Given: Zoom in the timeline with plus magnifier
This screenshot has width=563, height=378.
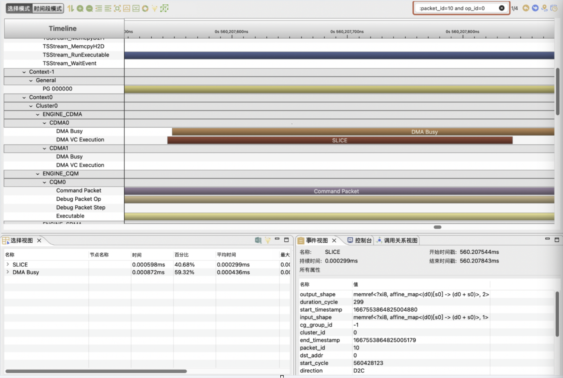Looking at the screenshot, I should (80, 8).
